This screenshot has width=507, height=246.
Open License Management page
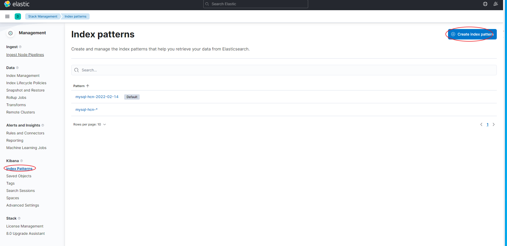pyautogui.click(x=25, y=226)
